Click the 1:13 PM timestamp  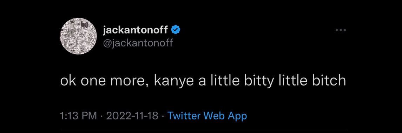[78, 116]
